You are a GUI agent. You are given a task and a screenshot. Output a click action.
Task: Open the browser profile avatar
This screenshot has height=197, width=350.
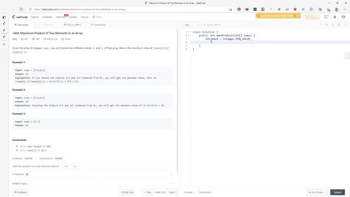336,9
